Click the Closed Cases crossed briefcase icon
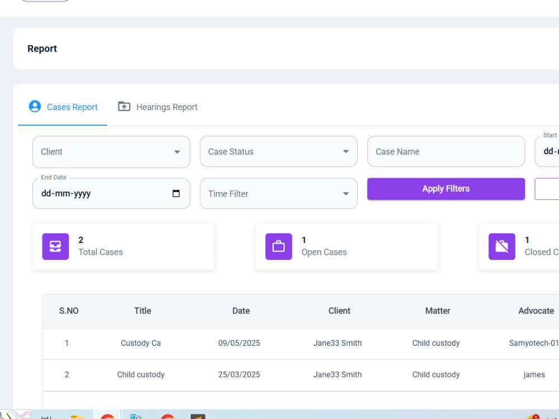Screen dimensions: 559x419 pyautogui.click(x=502, y=246)
